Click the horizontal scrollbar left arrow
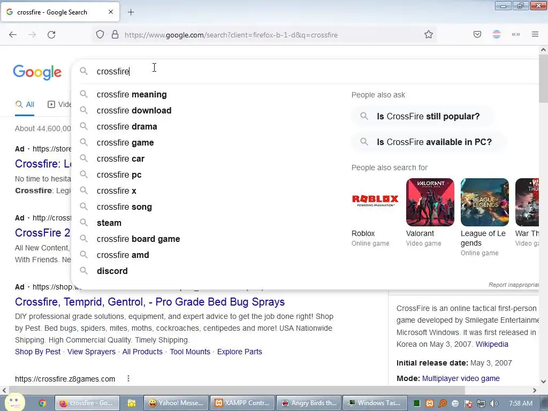 click(x=4, y=390)
